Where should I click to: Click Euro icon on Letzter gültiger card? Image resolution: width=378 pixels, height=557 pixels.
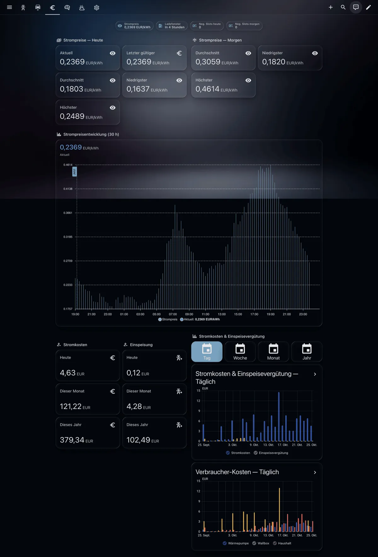(x=179, y=53)
